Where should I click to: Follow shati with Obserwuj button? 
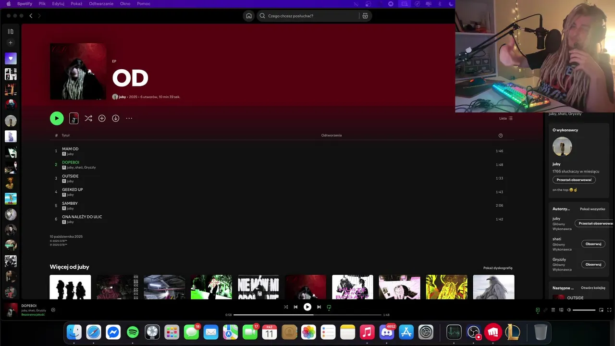[593, 244]
